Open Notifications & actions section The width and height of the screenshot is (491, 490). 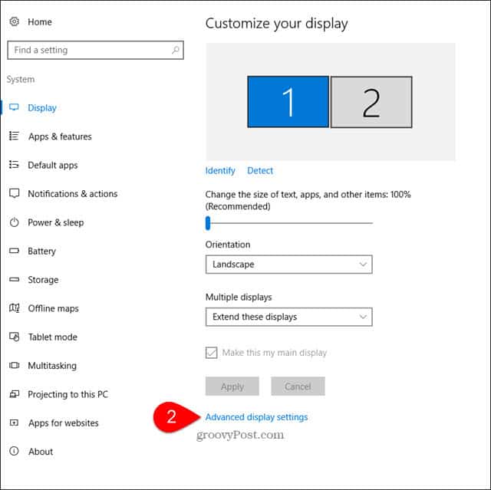tap(73, 194)
